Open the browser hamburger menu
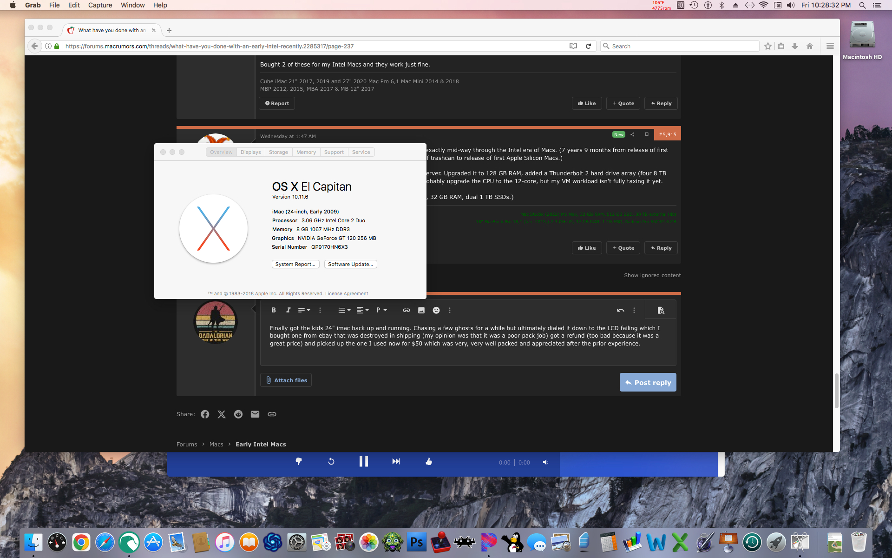892x558 pixels. point(830,46)
